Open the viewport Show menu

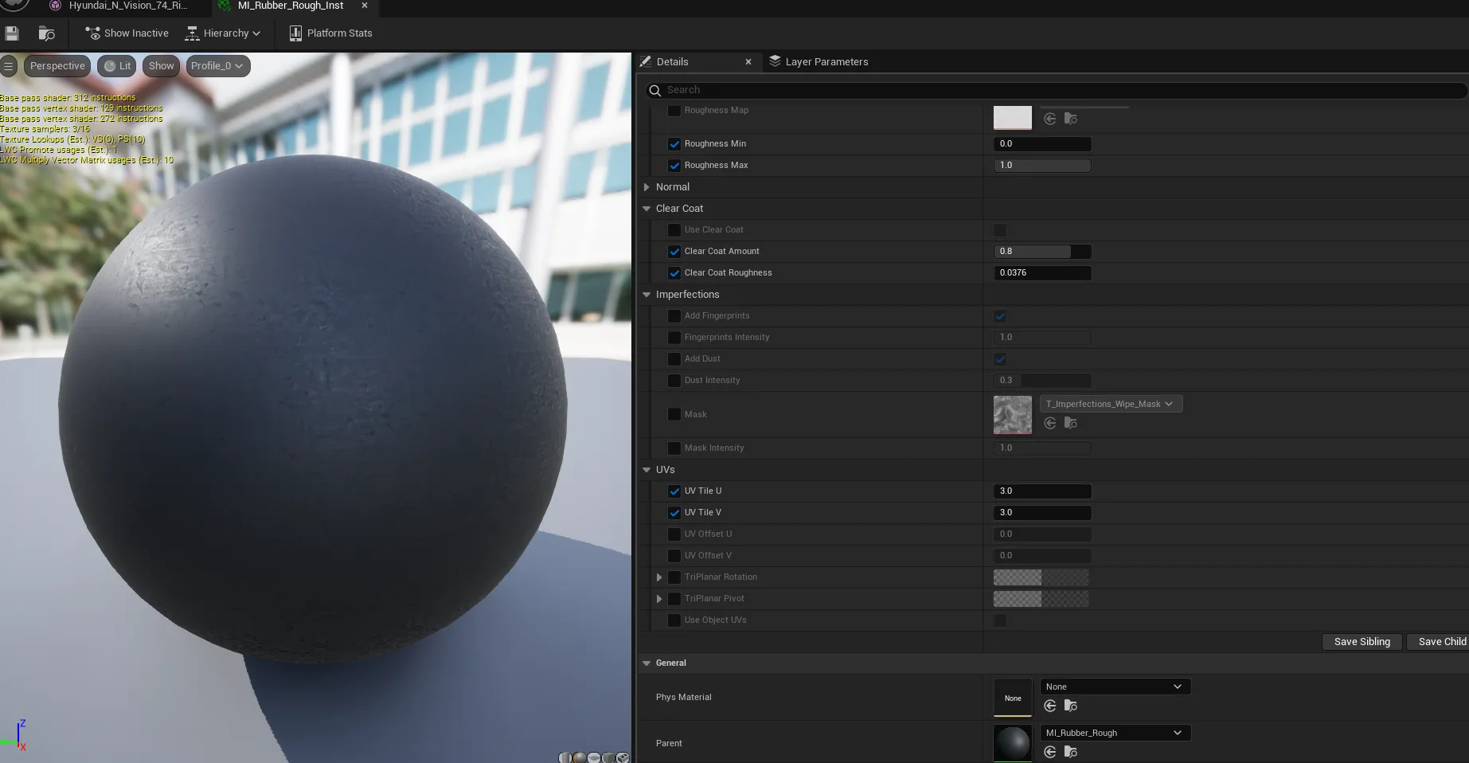[161, 66]
